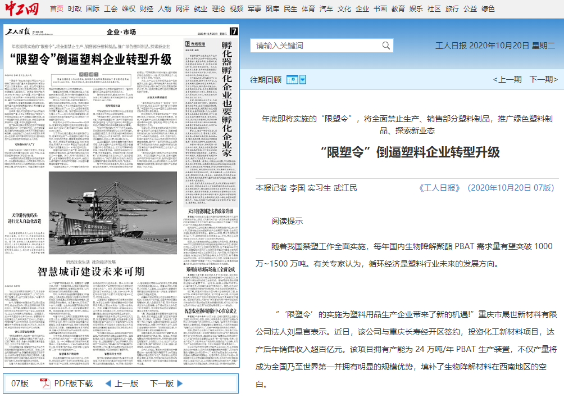Click the 阅读提示 heading
Image resolution: width=564 pixels, height=397 pixels.
click(x=287, y=221)
